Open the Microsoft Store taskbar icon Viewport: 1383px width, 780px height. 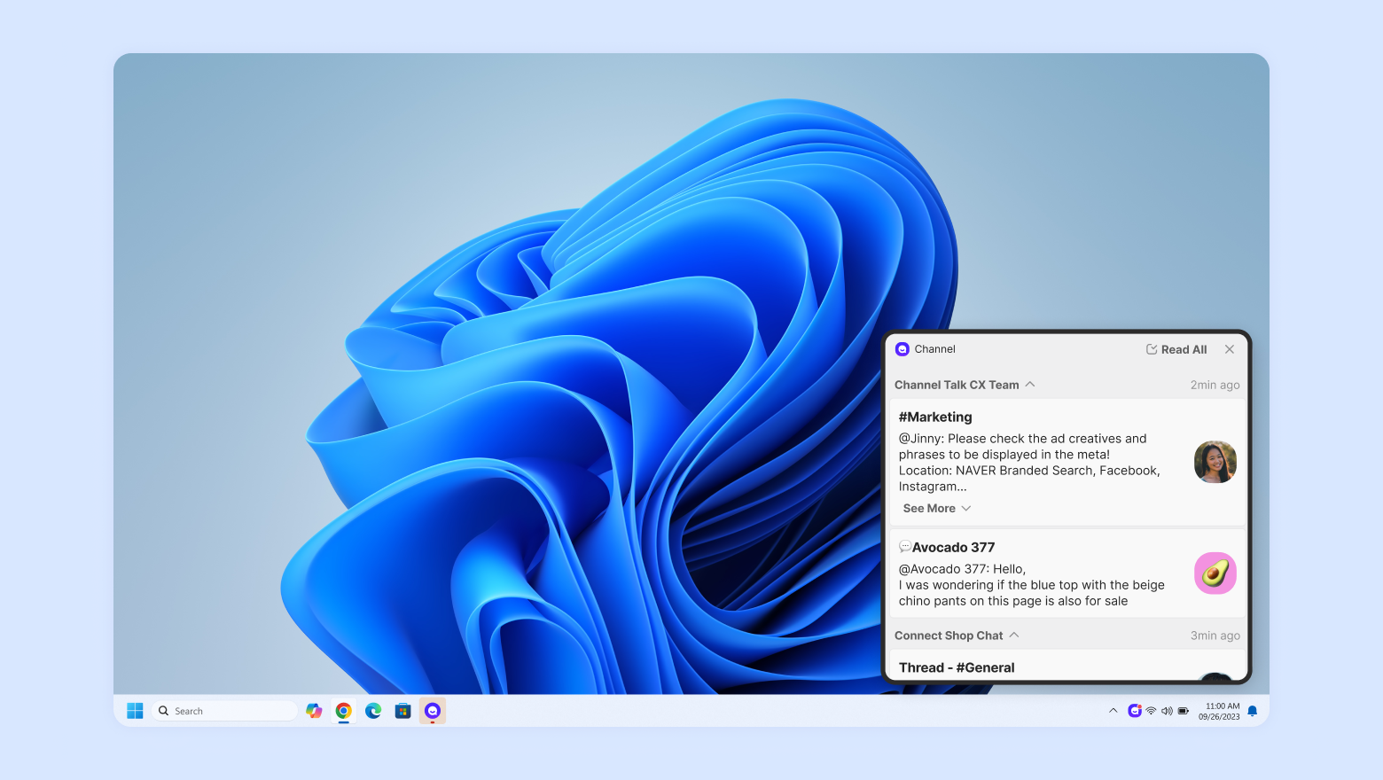[x=402, y=711]
